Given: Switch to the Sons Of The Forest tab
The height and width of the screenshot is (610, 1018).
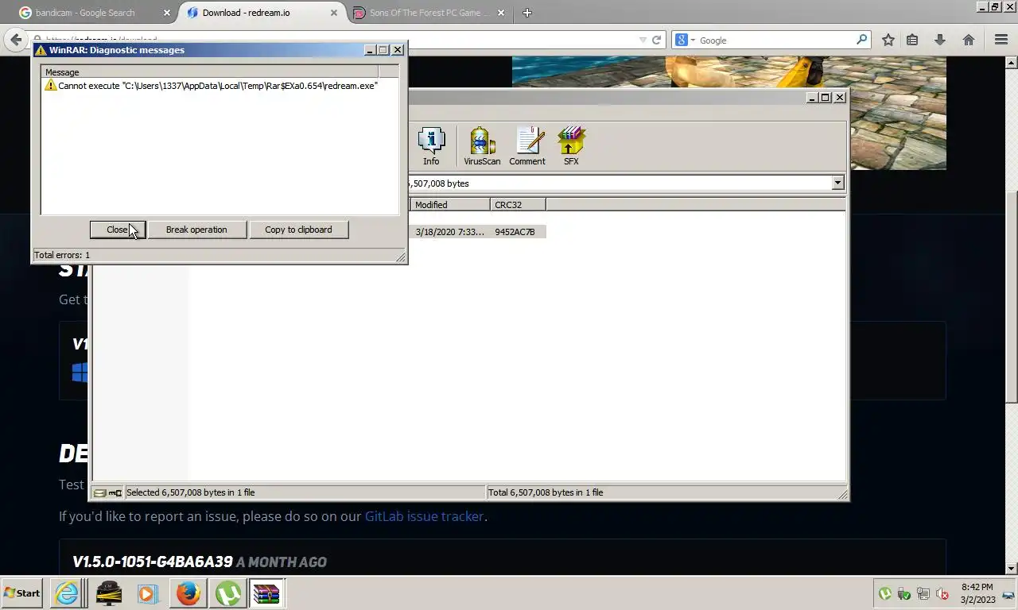Looking at the screenshot, I should [426, 13].
